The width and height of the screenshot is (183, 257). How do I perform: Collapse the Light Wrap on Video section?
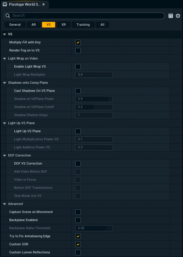tap(4, 58)
